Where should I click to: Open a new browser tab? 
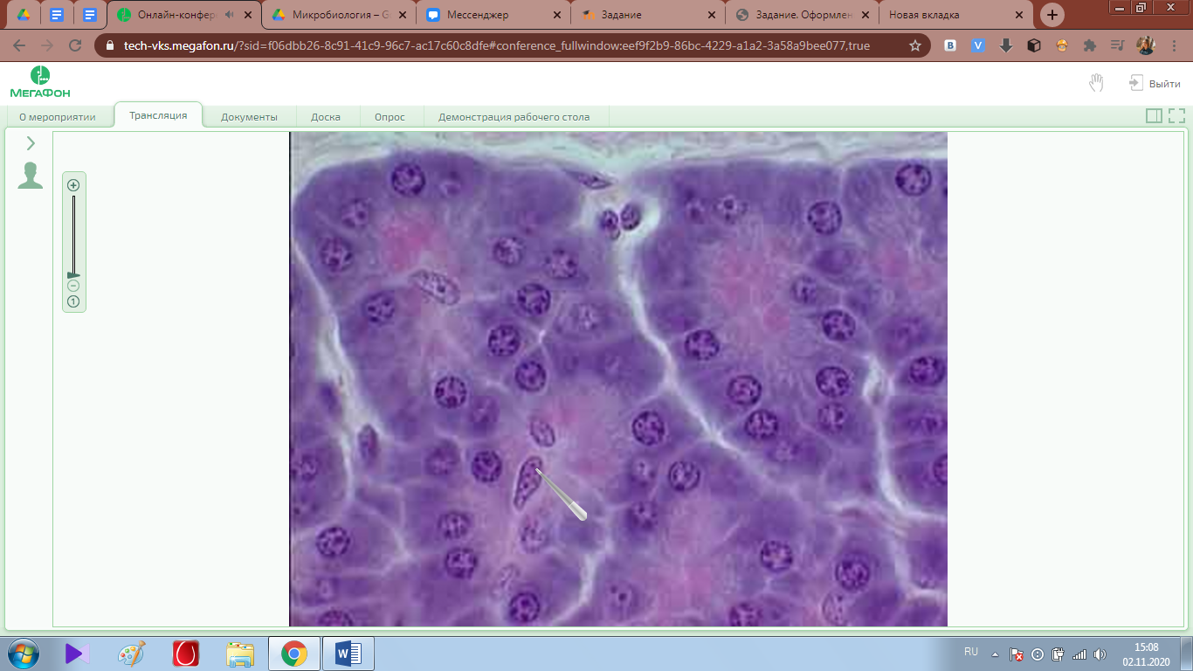click(x=1052, y=15)
